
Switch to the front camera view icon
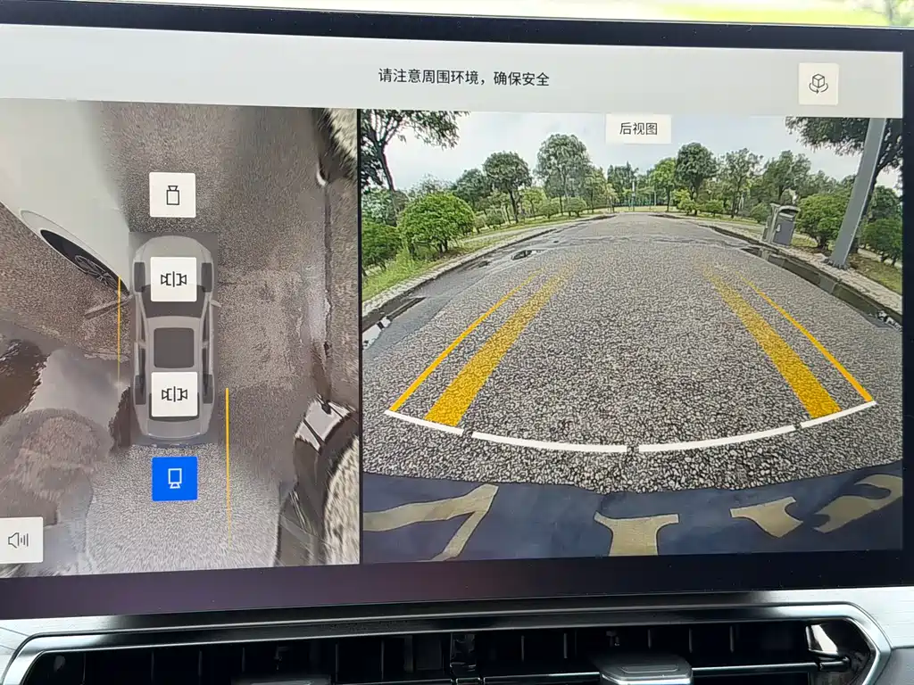pos(172,195)
